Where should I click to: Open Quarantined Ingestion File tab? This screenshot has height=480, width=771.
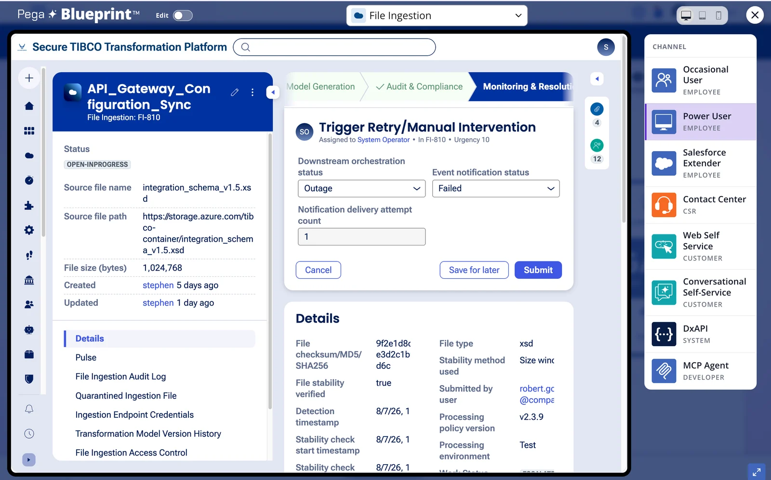[x=126, y=396]
